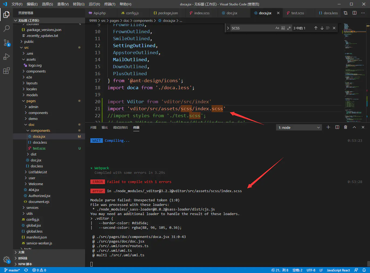Screen dimensions: 370x273
Task: Toggle Match Case in find widget
Action: [277, 28]
